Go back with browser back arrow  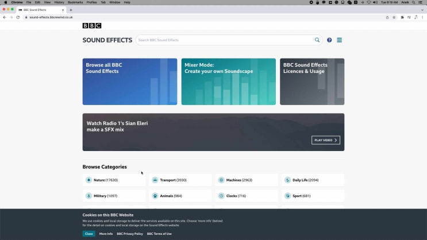[5, 17]
